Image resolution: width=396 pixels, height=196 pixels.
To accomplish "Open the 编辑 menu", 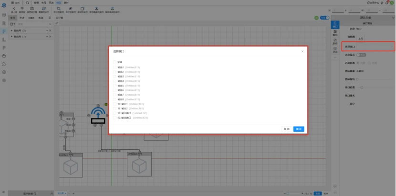I will coord(36,2).
